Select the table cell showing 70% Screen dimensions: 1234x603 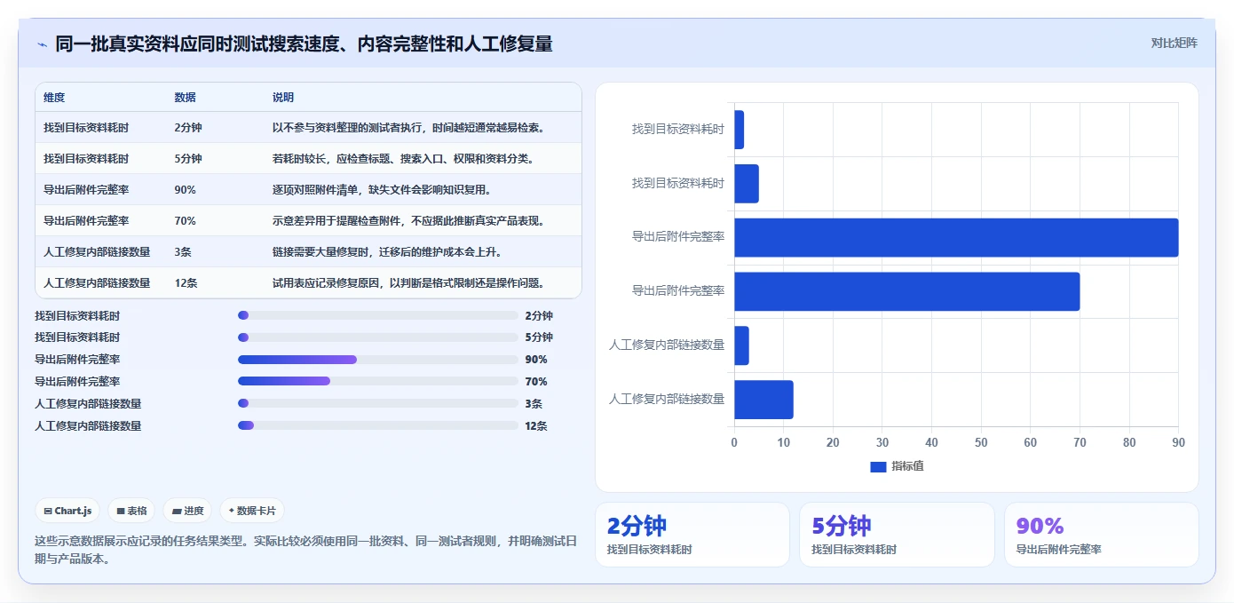click(186, 221)
